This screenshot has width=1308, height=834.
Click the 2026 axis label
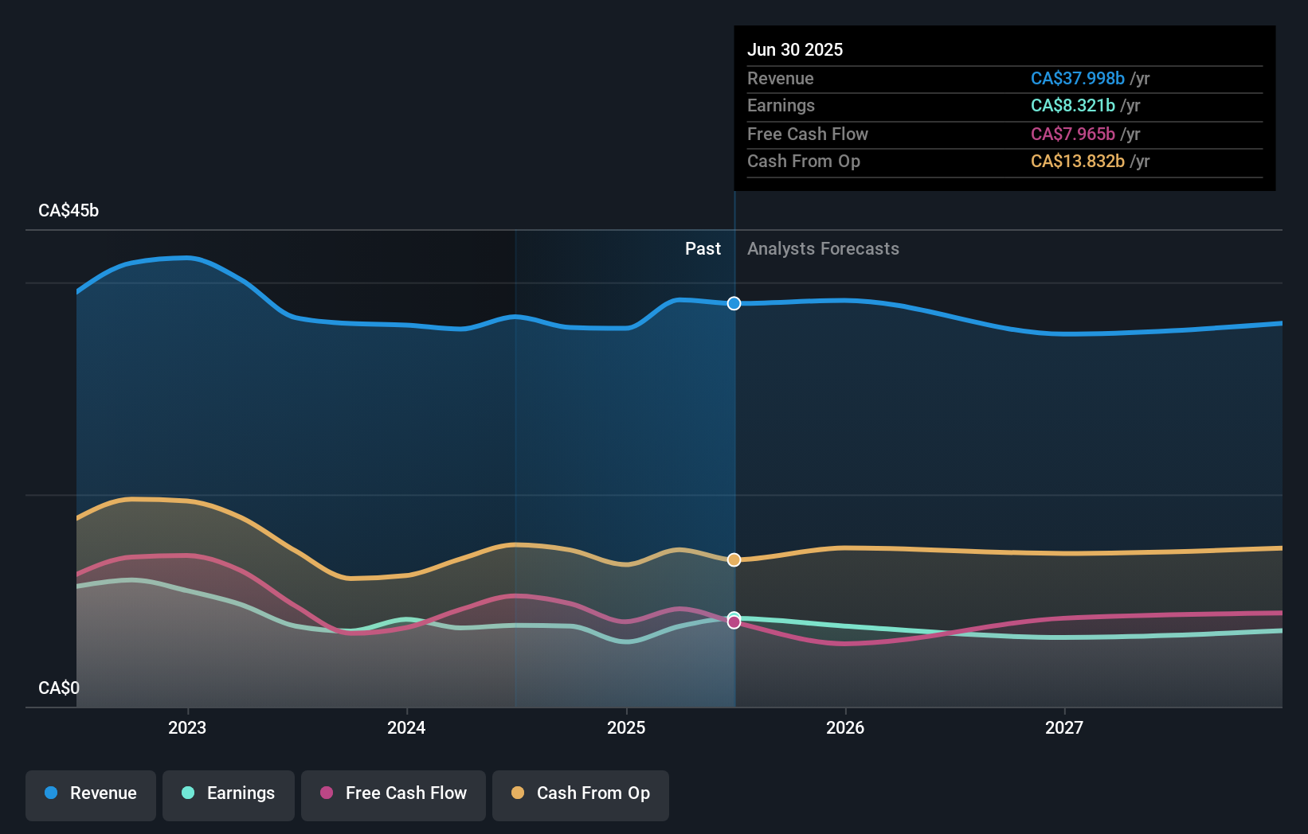[846, 727]
